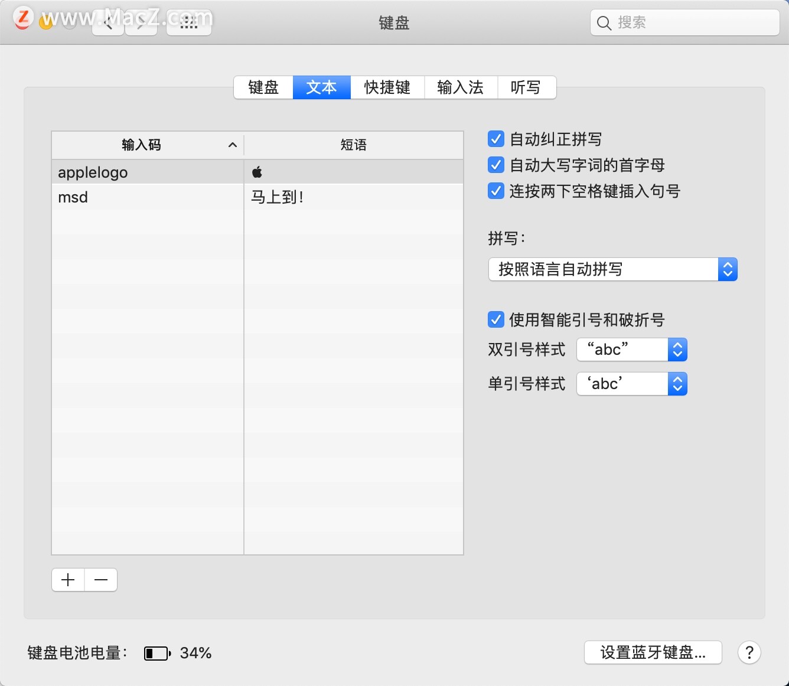Open the 双引号样式 dropdown

click(632, 349)
